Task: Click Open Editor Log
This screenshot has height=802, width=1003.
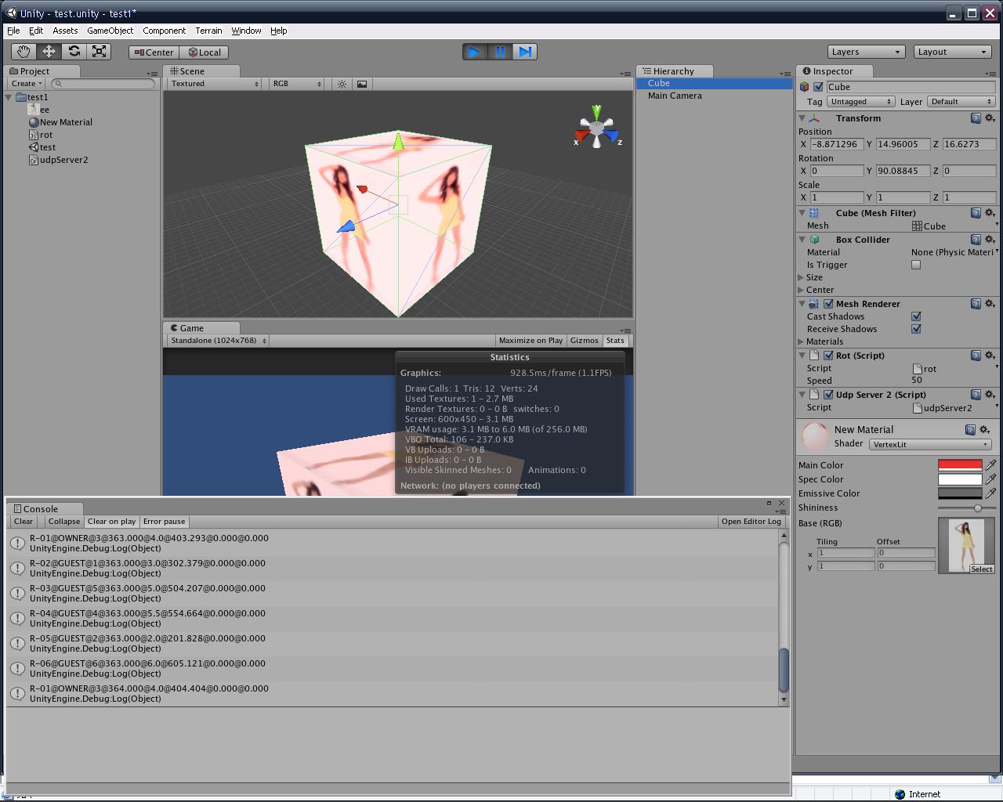Action: pyautogui.click(x=751, y=521)
